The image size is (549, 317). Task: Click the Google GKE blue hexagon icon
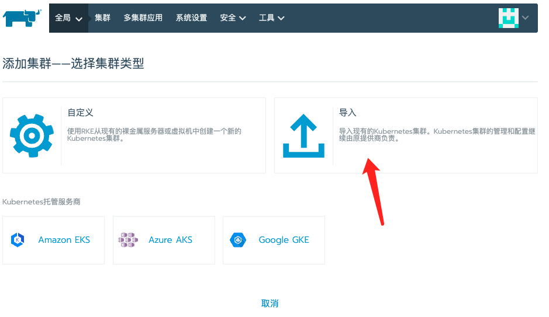pos(238,240)
